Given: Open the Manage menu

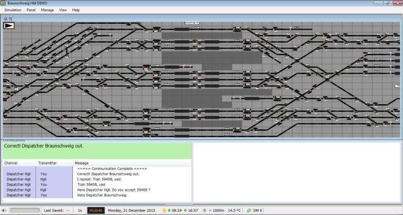Looking at the screenshot, I should 48,10.
